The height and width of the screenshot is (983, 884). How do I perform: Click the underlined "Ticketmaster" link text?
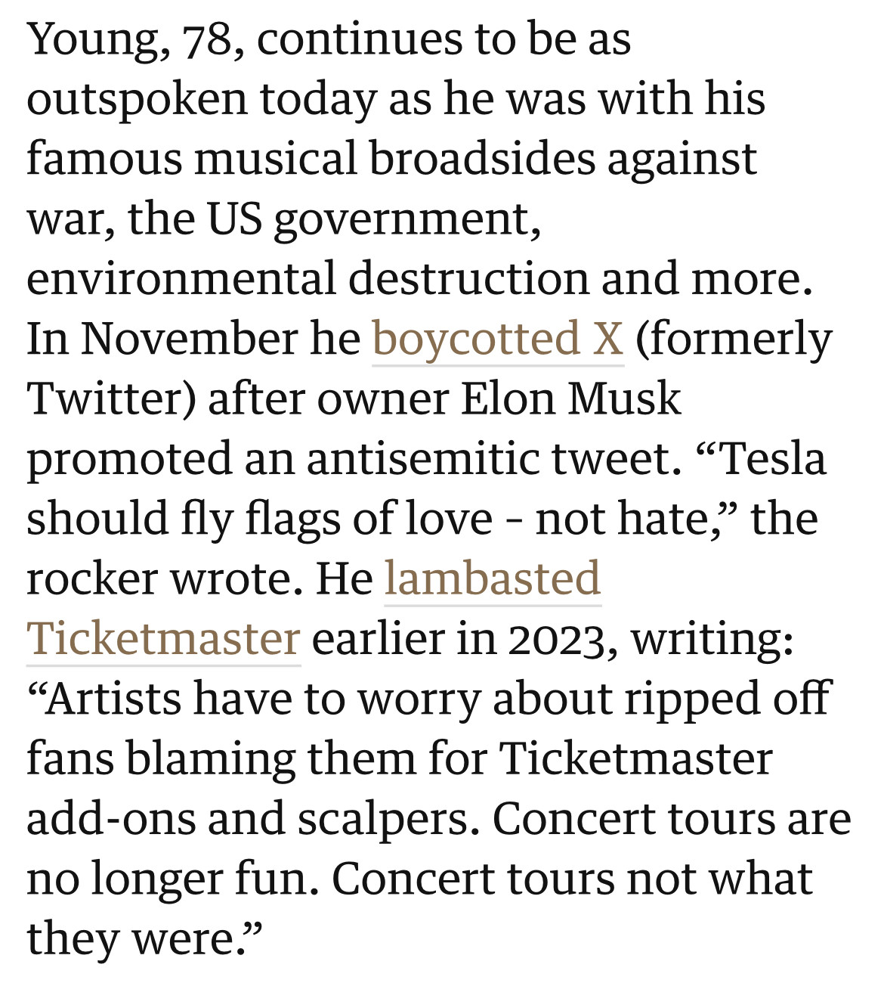(x=164, y=639)
